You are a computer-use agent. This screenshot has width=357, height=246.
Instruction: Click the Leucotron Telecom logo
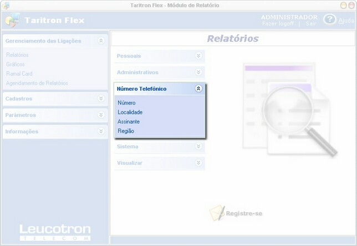coord(55,232)
